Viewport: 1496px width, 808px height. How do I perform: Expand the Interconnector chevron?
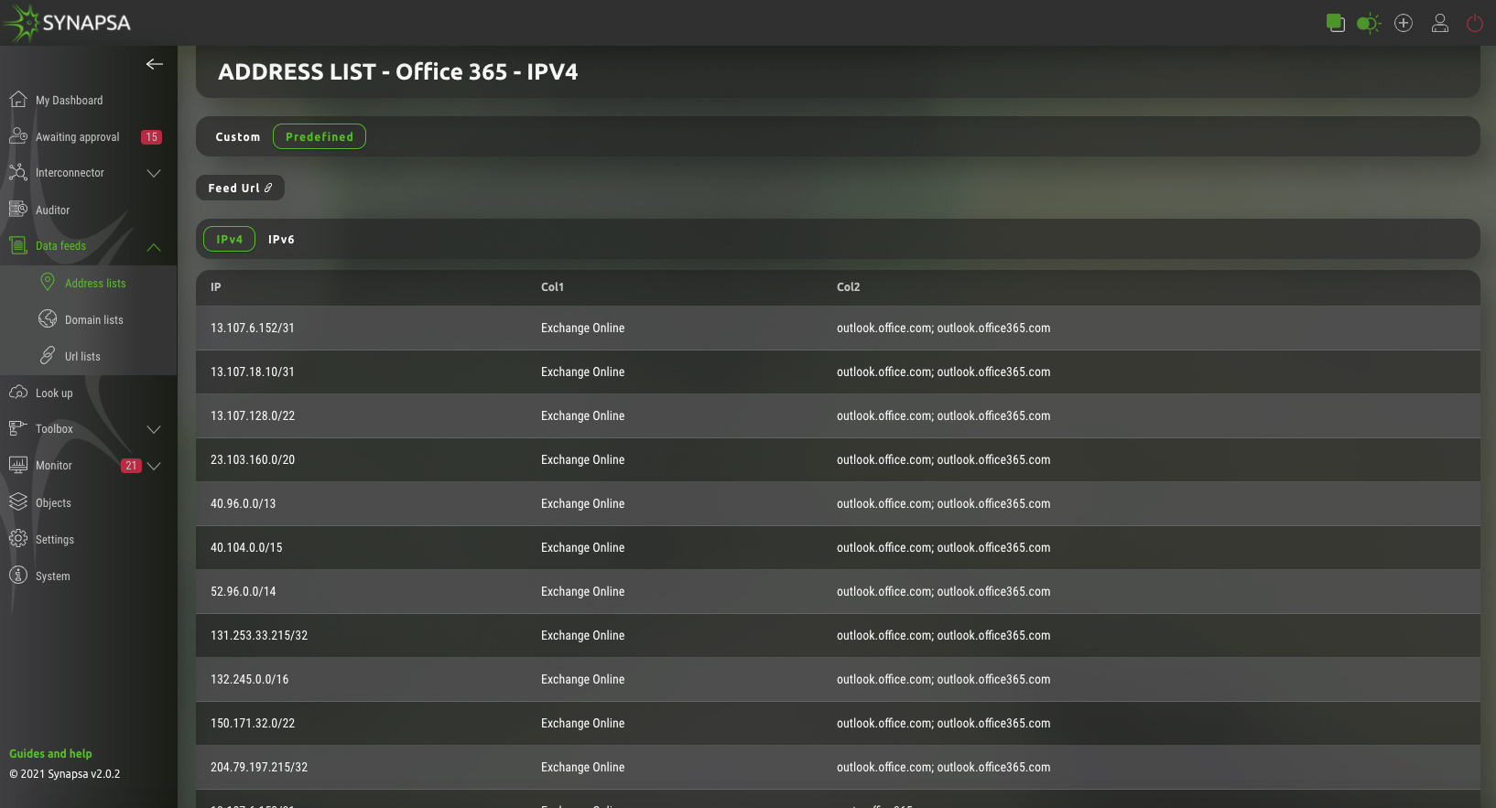(154, 173)
